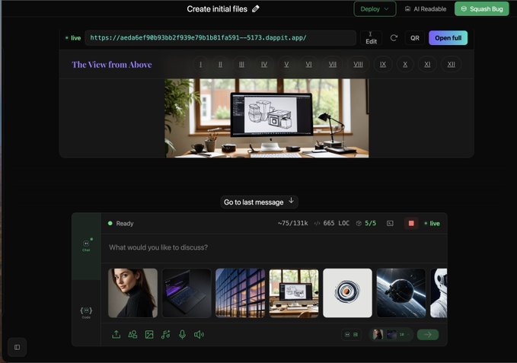The image size is (517, 363).
Task: Click the token usage ~75/131k counter
Action: click(x=293, y=223)
